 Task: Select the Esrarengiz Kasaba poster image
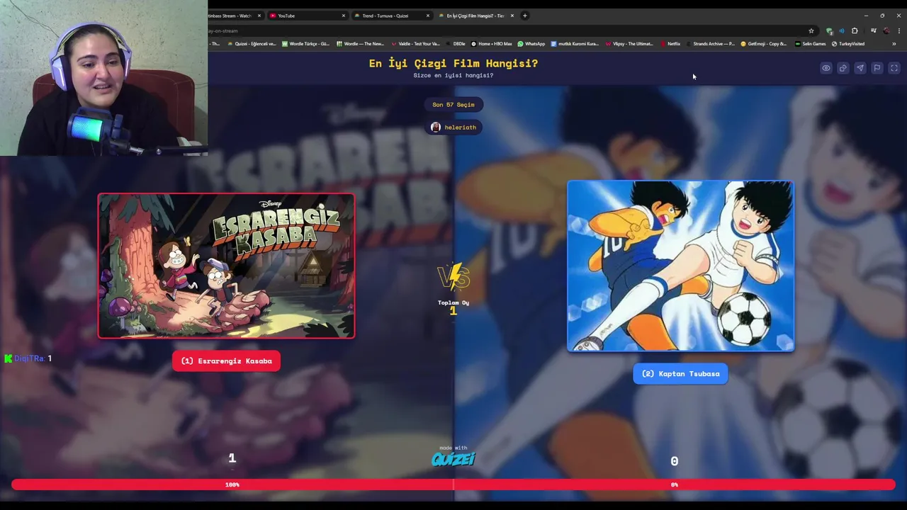pos(226,266)
